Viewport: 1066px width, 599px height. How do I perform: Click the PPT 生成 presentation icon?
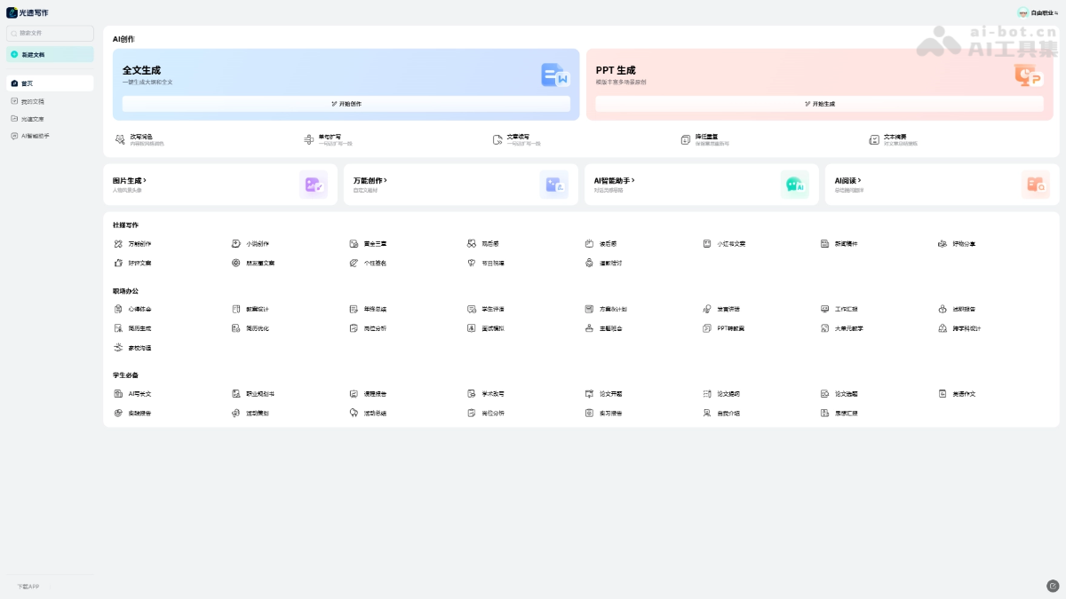[1029, 75]
